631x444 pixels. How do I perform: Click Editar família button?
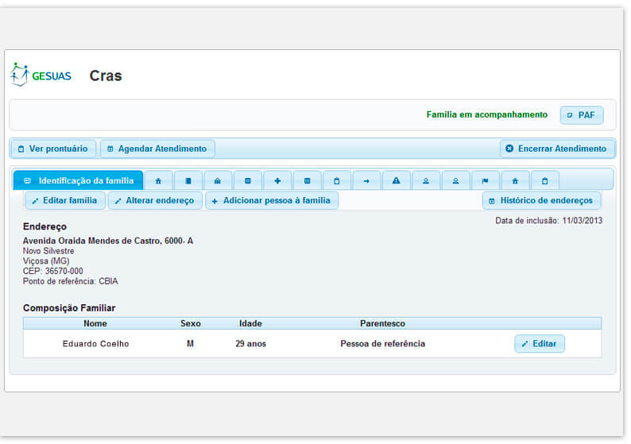pyautogui.click(x=65, y=201)
